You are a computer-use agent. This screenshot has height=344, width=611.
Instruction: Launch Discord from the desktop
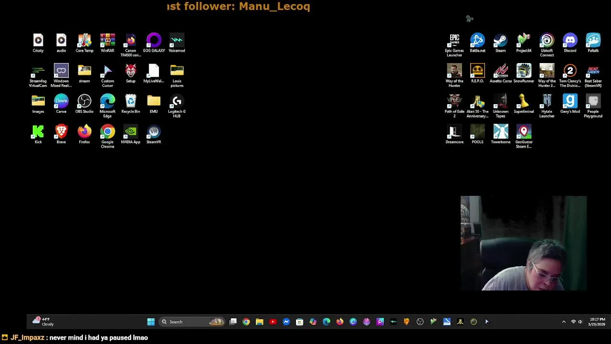(570, 43)
